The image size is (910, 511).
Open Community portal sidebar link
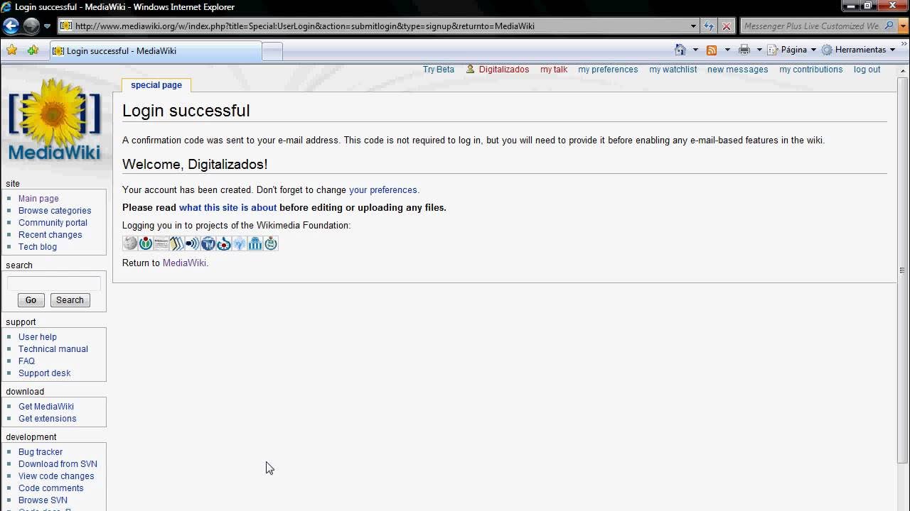(x=53, y=223)
